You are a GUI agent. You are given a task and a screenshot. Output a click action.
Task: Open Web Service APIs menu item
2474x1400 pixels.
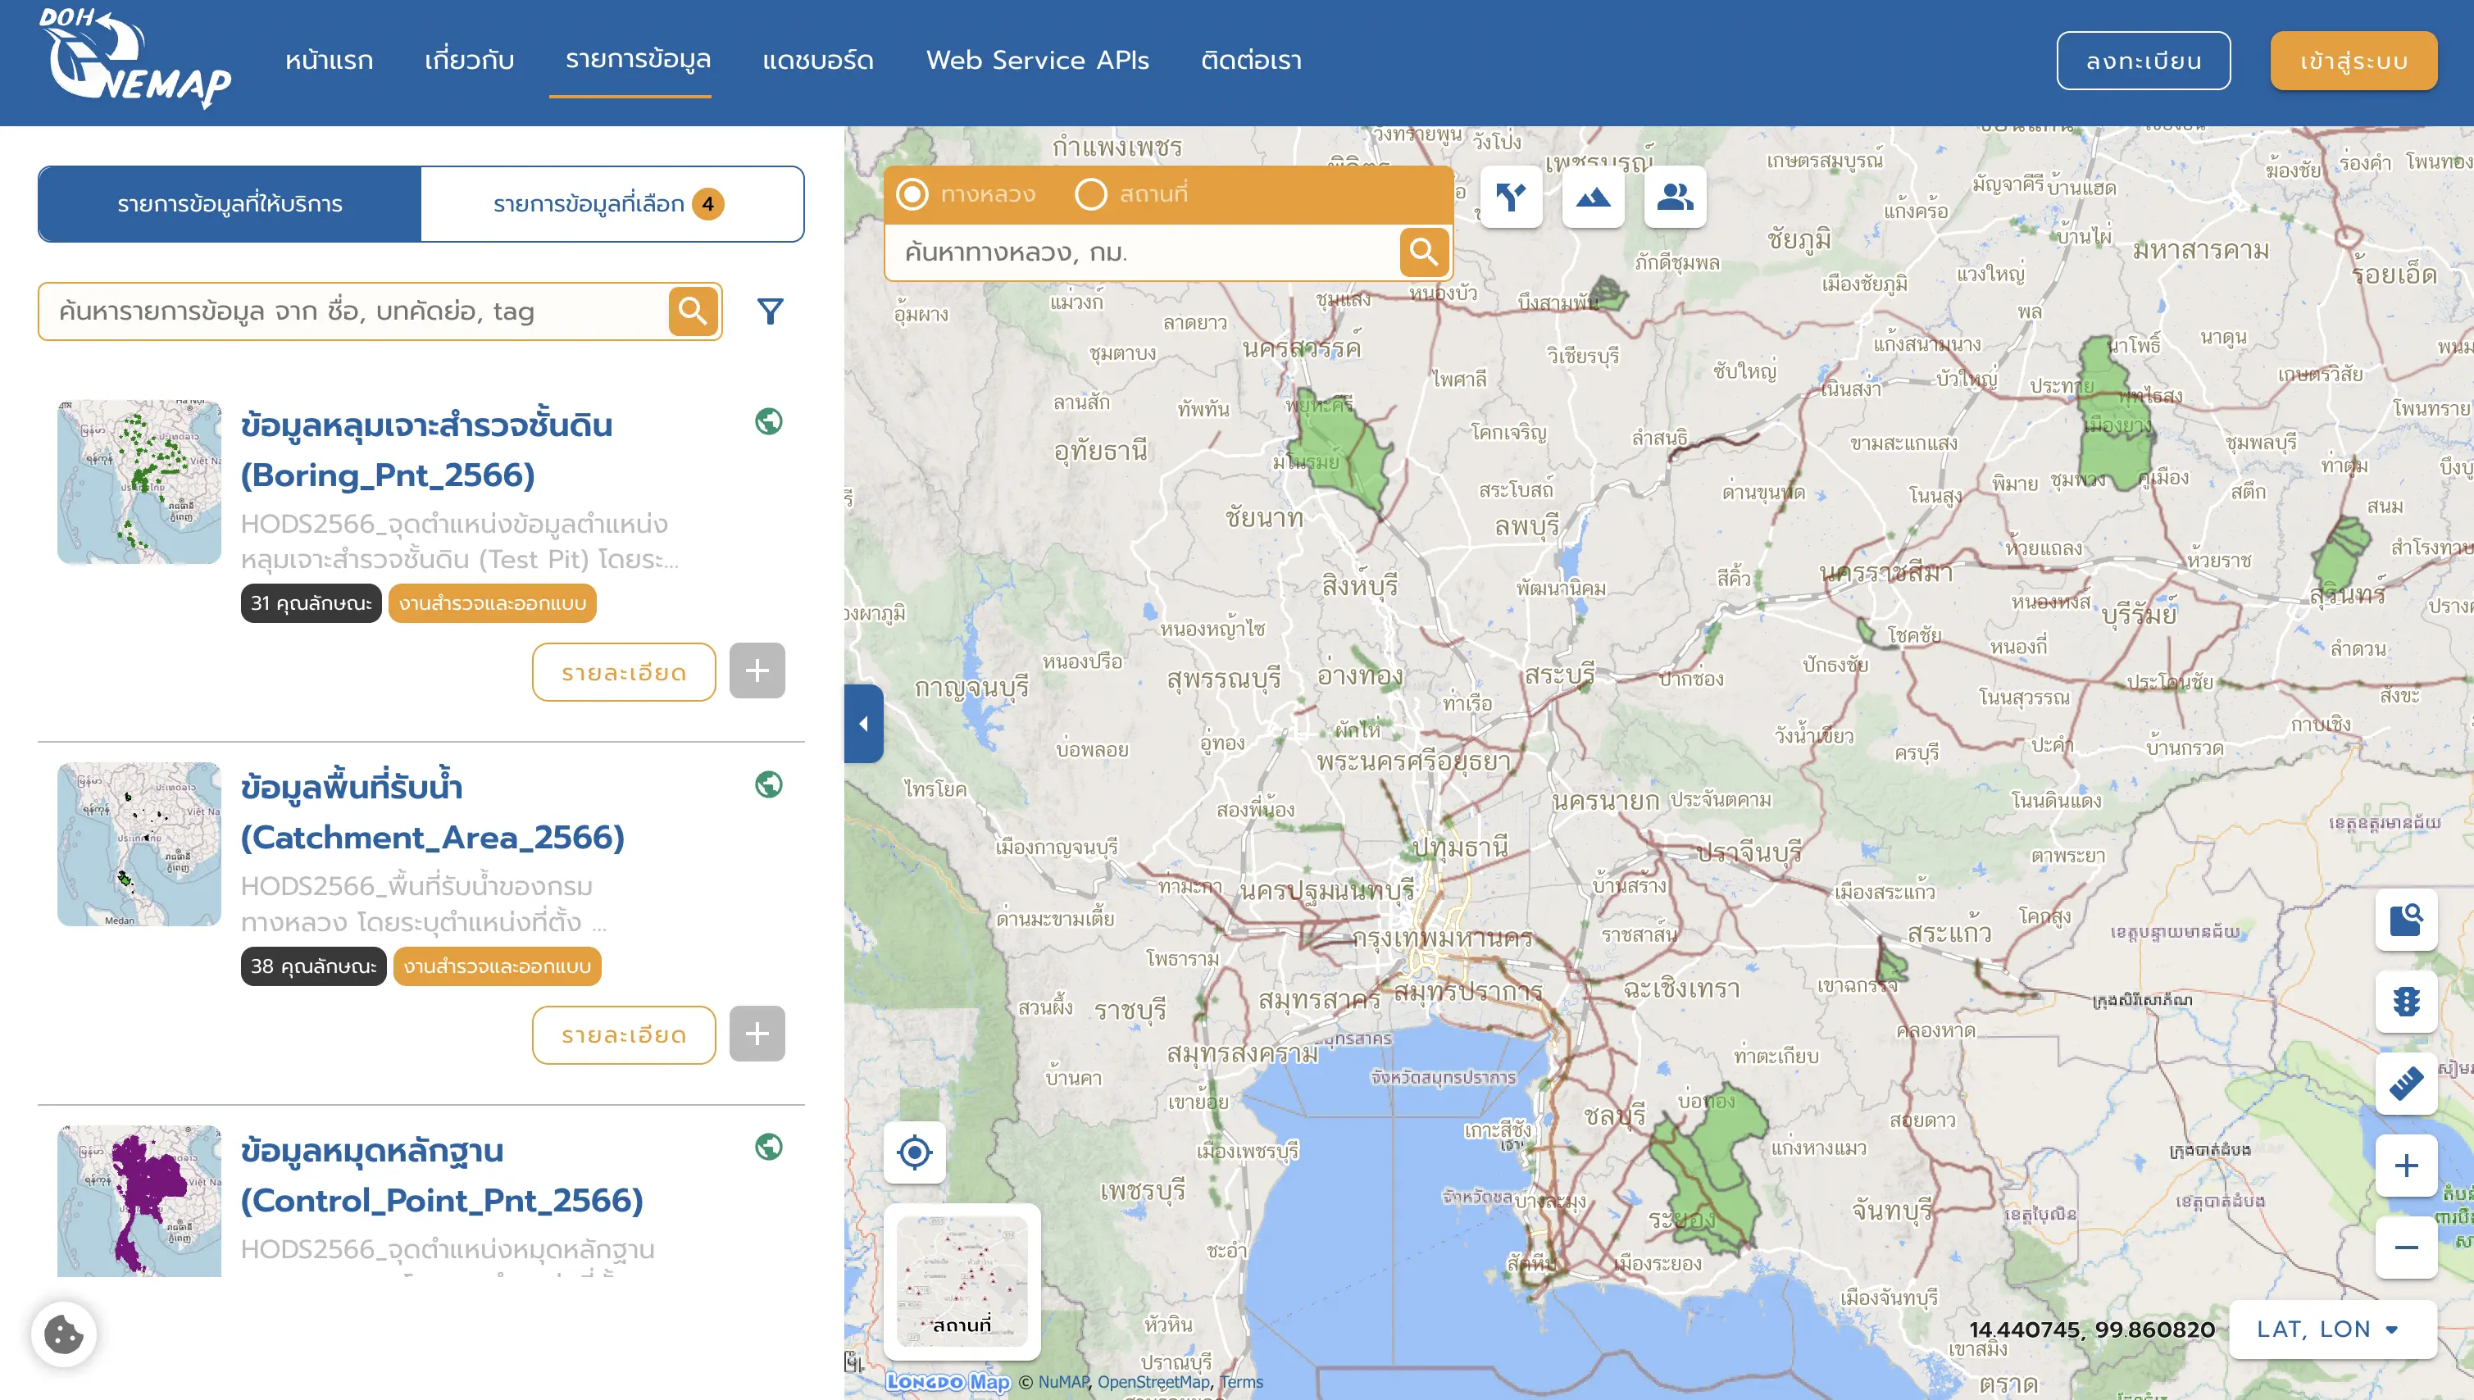click(1038, 61)
